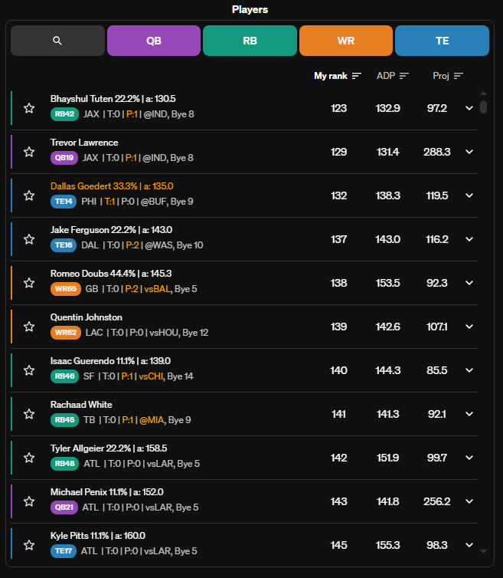Toggle favorite star for Trevor Lawrence

[x=29, y=152]
